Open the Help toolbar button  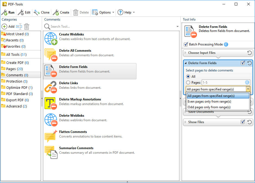126,12
